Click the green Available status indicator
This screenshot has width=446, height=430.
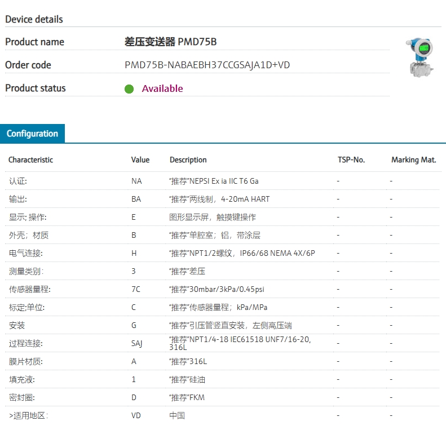click(x=129, y=88)
